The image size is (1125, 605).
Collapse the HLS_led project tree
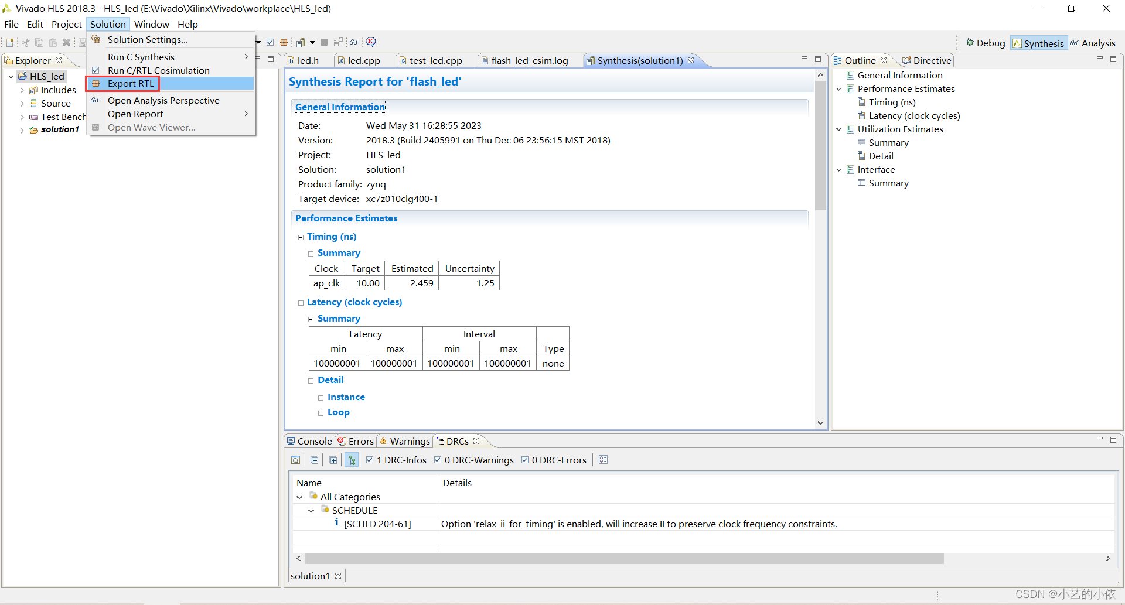(x=11, y=76)
